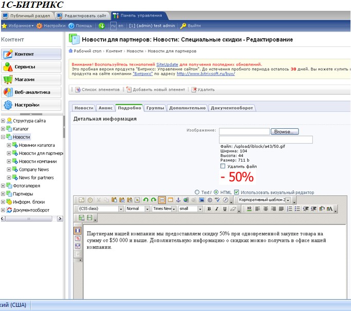The image size is (351, 311).
Task: Click Список элементов button
Action: tap(97, 90)
